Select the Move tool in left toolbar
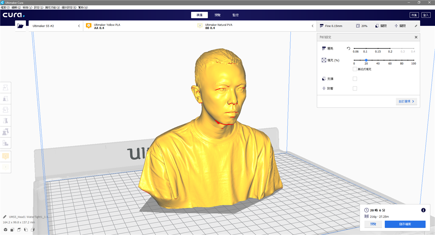435x235 pixels. pyautogui.click(x=6, y=87)
